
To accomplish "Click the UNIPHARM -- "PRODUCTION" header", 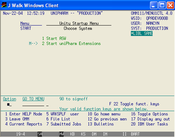I will tap(76, 13).
